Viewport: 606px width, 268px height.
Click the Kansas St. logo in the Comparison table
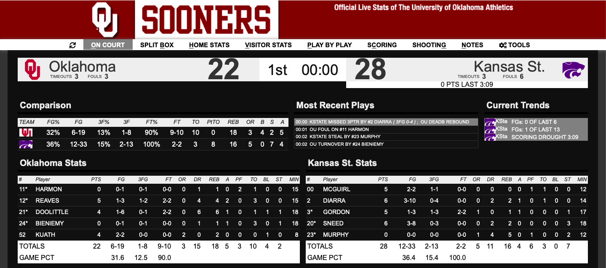pyautogui.click(x=26, y=144)
